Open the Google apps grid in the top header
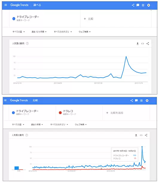This screenshot has height=183, width=160. click(x=143, y=5)
